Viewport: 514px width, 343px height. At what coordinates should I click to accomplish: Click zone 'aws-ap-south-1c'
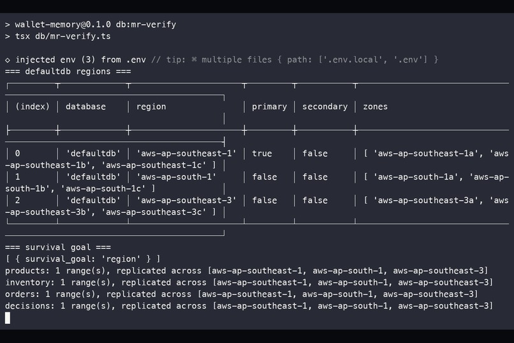pos(103,188)
